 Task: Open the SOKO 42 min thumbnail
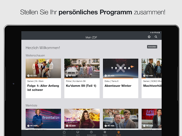pyautogui.click(x=152, y=68)
